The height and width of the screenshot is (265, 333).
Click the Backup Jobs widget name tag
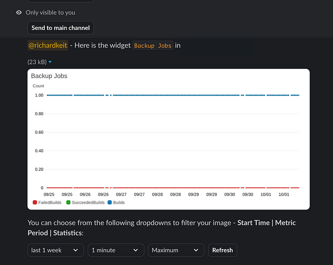(153, 46)
